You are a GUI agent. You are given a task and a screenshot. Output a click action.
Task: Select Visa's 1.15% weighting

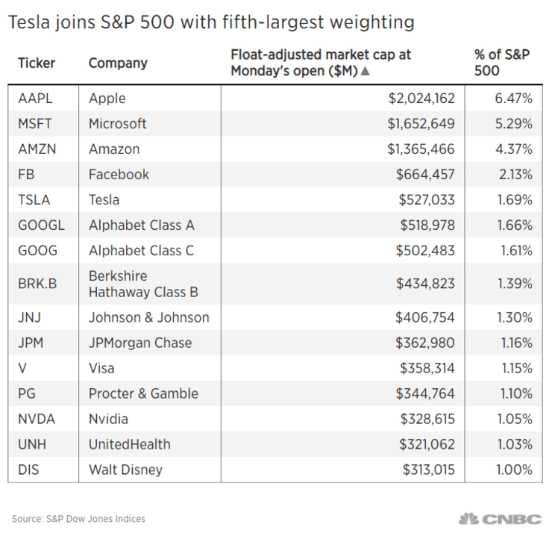(516, 369)
